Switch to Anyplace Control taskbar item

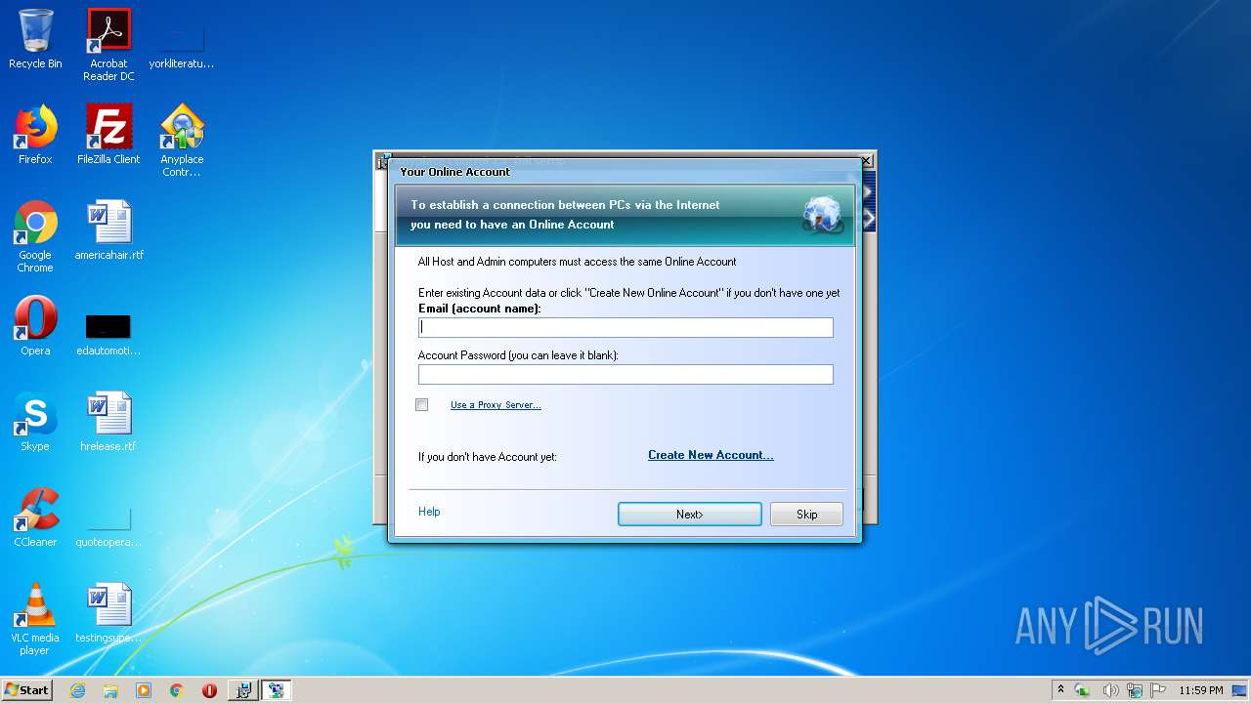pyautogui.click(x=277, y=690)
